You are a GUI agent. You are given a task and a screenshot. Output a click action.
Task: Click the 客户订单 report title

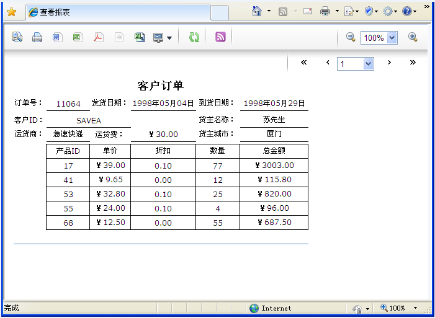160,86
